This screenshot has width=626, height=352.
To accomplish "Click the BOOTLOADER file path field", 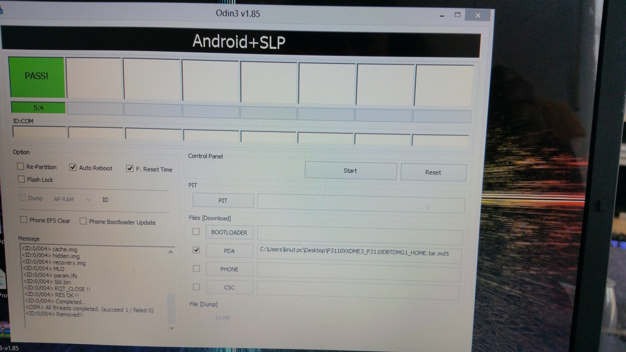I will click(x=360, y=235).
